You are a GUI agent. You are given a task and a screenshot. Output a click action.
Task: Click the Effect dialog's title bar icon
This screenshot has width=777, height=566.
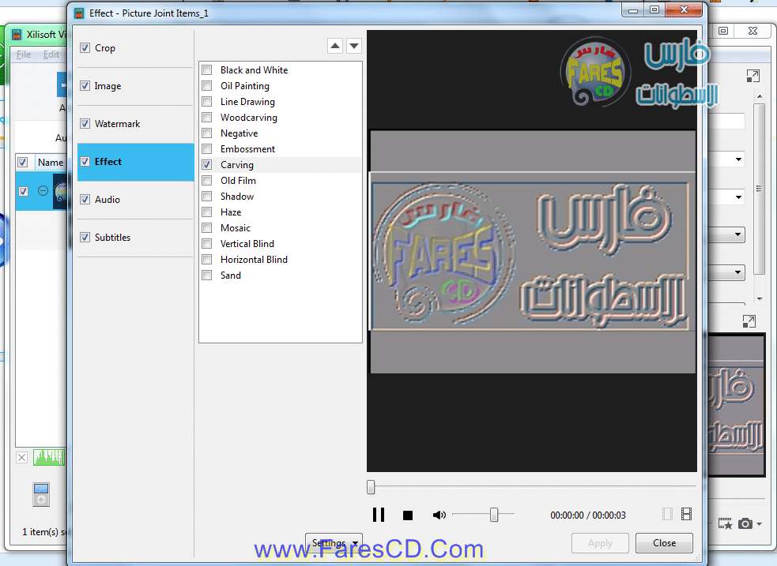tap(79, 13)
